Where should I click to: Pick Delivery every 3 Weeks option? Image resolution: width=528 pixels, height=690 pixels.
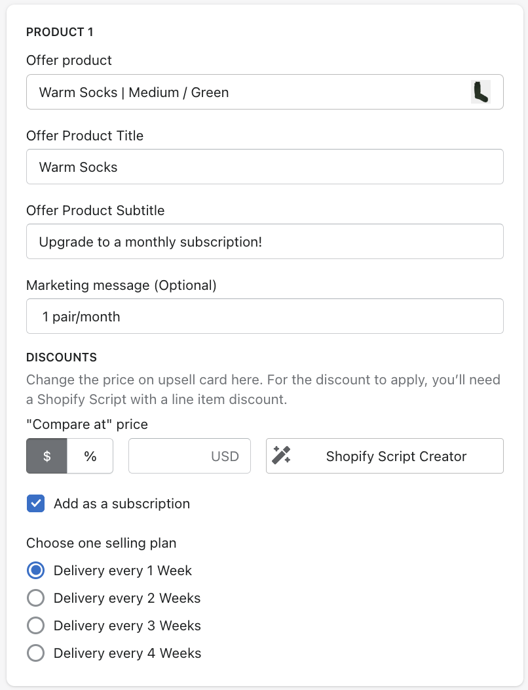point(35,626)
